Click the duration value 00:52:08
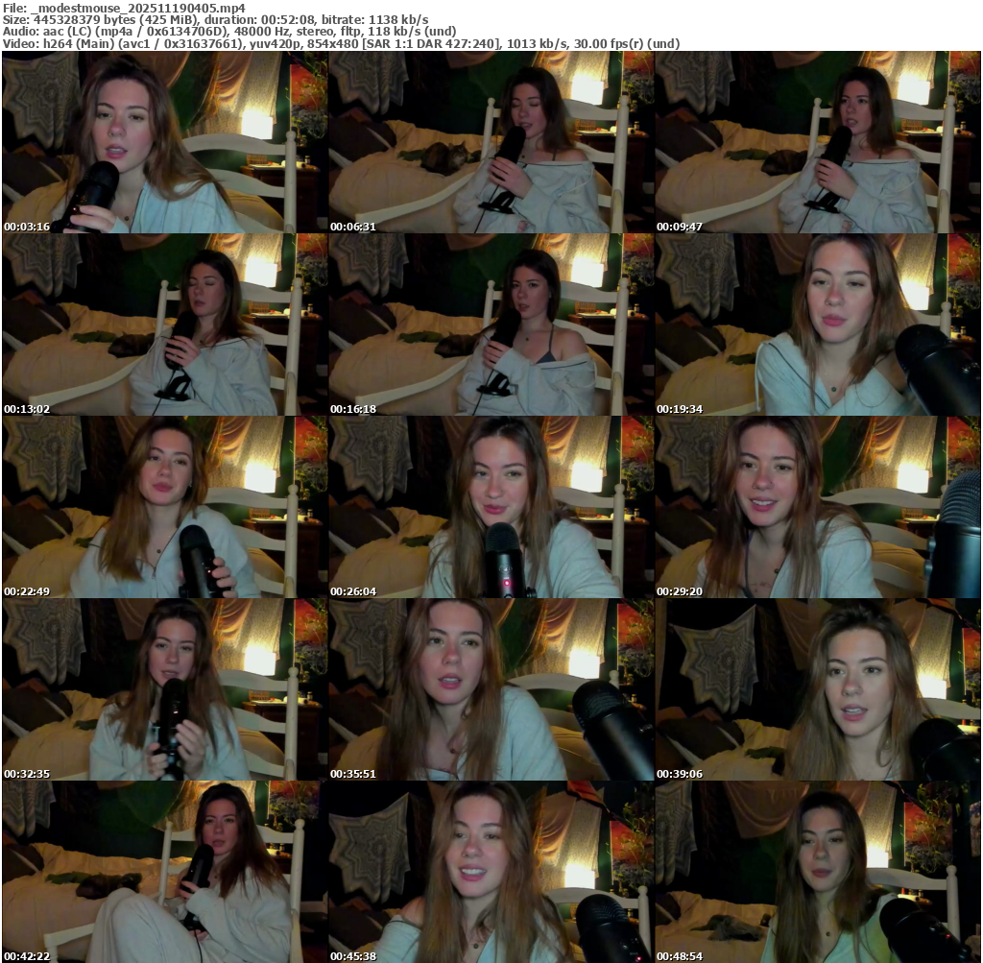983x963 pixels. (286, 20)
